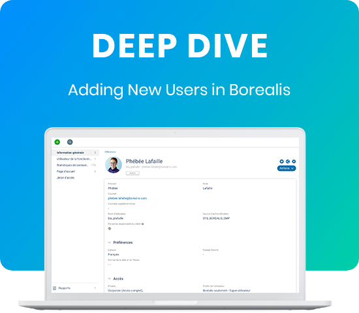The height and width of the screenshot is (313, 359).
Task: Toggle the Personne responsable du client indicator
Action: (x=110, y=229)
